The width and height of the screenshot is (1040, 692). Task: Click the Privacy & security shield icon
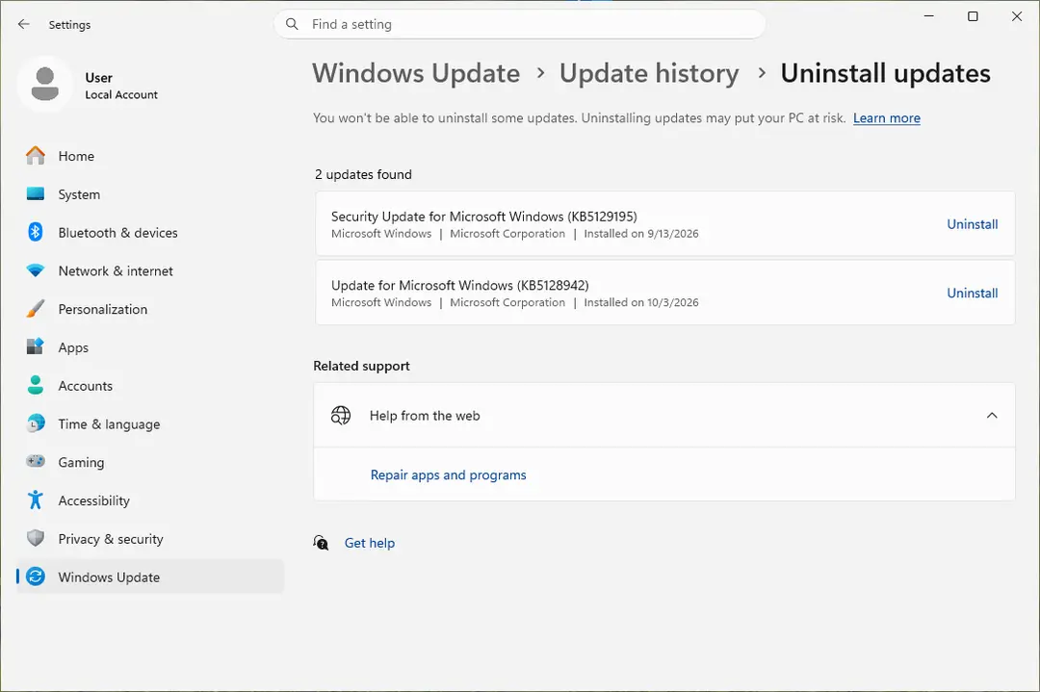(x=36, y=538)
